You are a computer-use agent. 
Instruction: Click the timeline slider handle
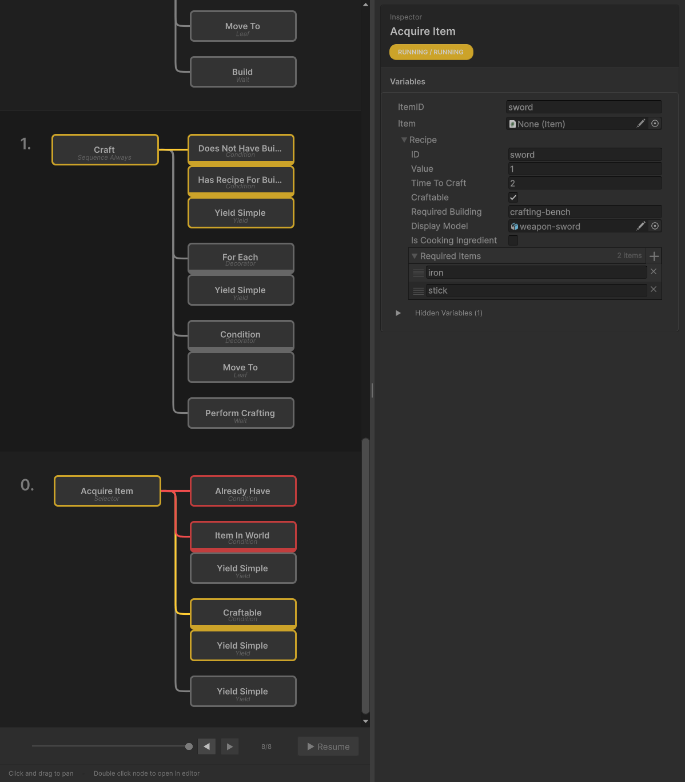click(x=189, y=746)
